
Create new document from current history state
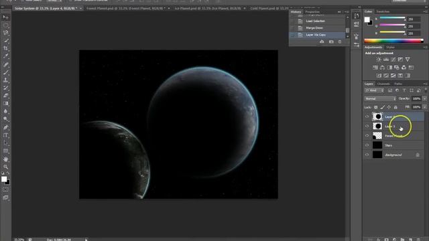[322, 42]
